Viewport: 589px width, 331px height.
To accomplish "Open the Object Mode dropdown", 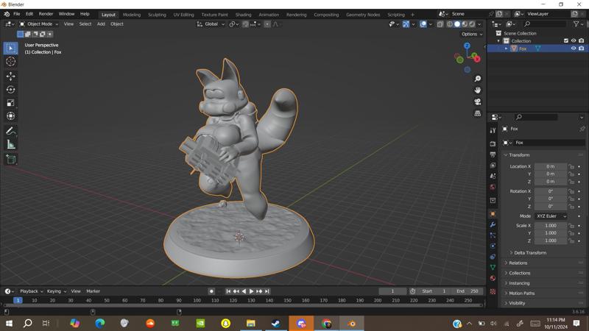I will pos(39,24).
